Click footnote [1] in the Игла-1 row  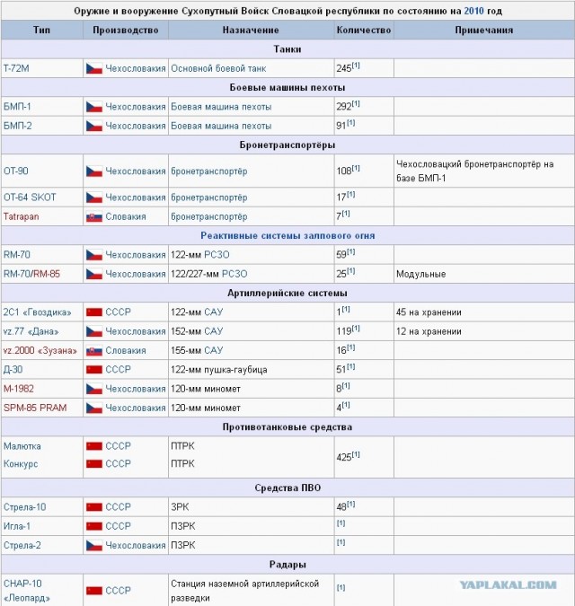click(x=341, y=523)
